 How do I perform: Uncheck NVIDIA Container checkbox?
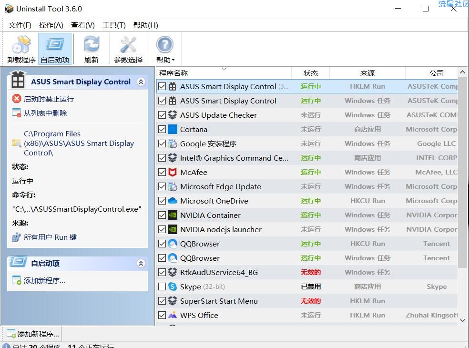pos(162,215)
